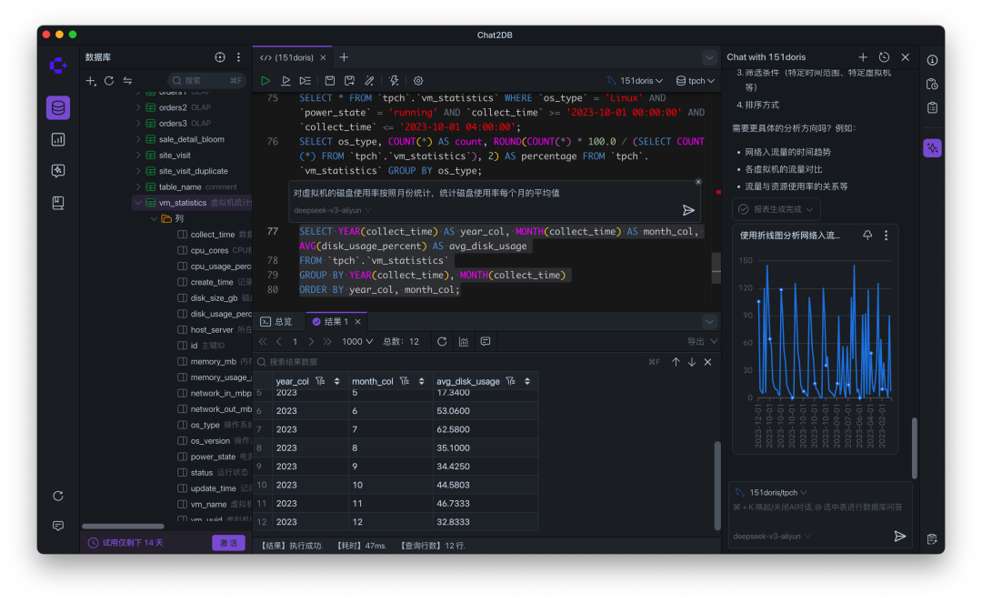Open a new SQL editor tab with plus

pyautogui.click(x=344, y=56)
